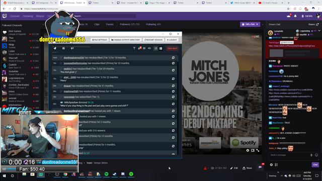Open Spotify from the Windows taskbar
The height and width of the screenshot is (181, 322).
[106, 174]
